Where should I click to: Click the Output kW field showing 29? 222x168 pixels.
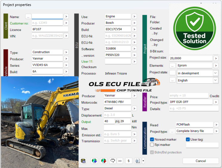coord(125,122)
